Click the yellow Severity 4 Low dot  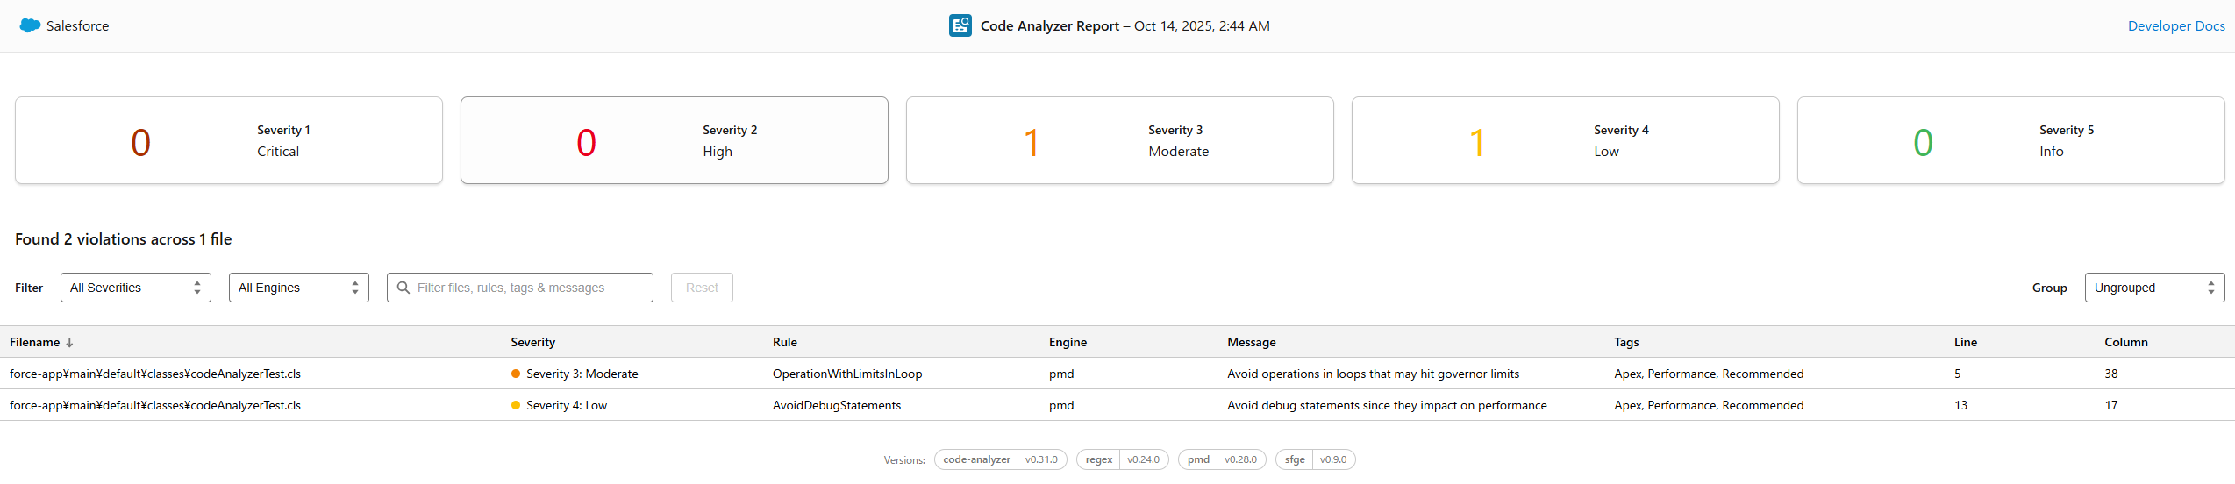coord(516,405)
